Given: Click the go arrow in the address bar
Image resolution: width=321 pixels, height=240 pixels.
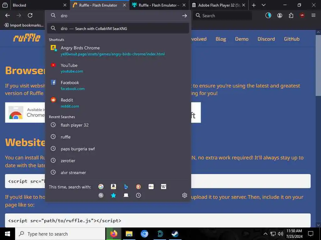Looking at the screenshot, I should [x=184, y=16].
